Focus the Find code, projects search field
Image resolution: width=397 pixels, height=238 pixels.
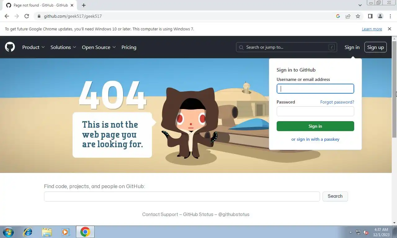pyautogui.click(x=182, y=196)
